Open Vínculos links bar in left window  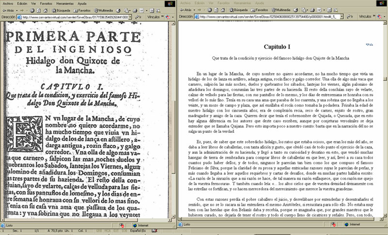pos(154,17)
